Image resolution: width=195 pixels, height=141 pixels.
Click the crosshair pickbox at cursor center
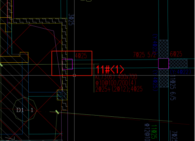click(74, 75)
